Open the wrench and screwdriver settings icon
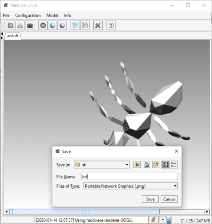Screen dimensions: 212x224 pyautogui.click(x=98, y=25)
